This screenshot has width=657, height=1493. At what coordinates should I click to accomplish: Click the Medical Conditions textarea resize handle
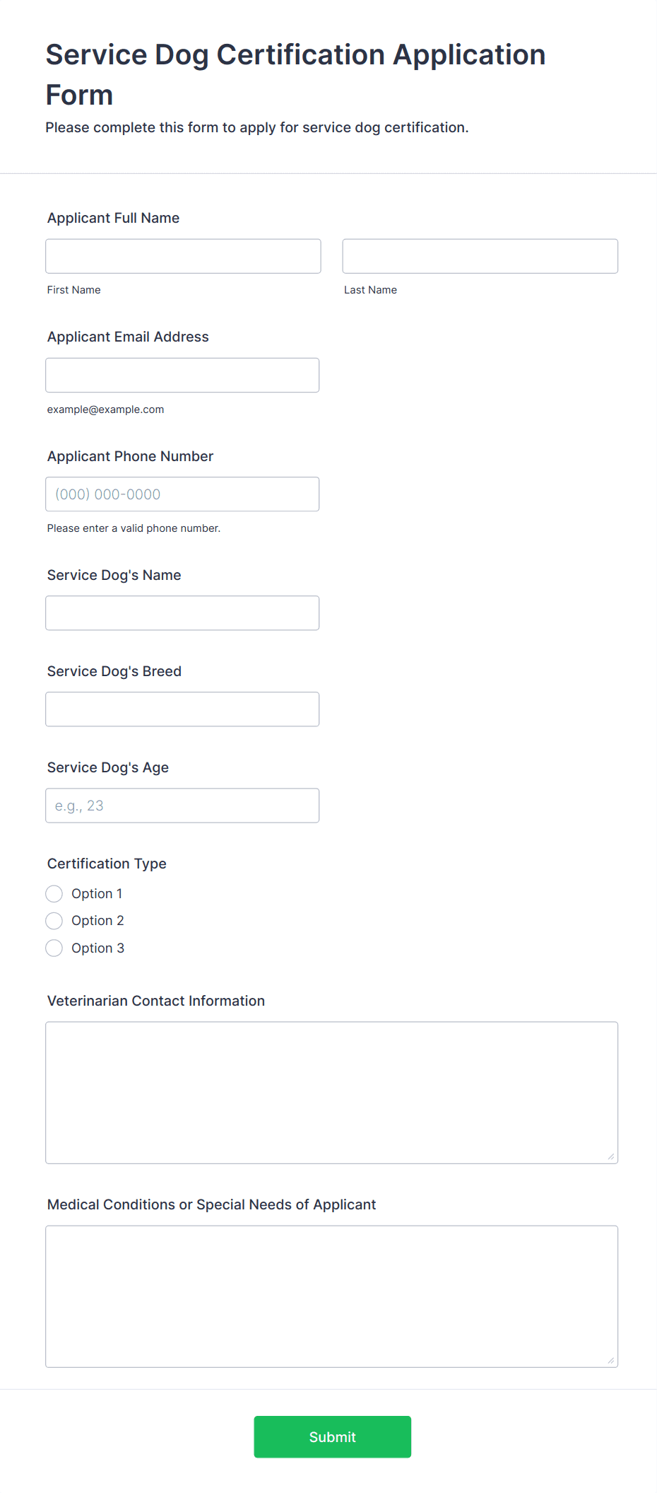pyautogui.click(x=611, y=1361)
